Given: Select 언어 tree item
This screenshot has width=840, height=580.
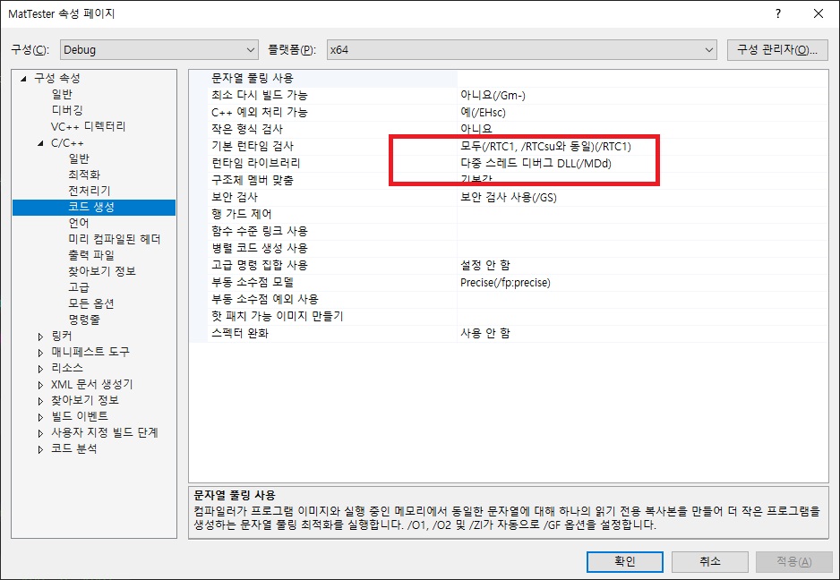Looking at the screenshot, I should point(79,223).
